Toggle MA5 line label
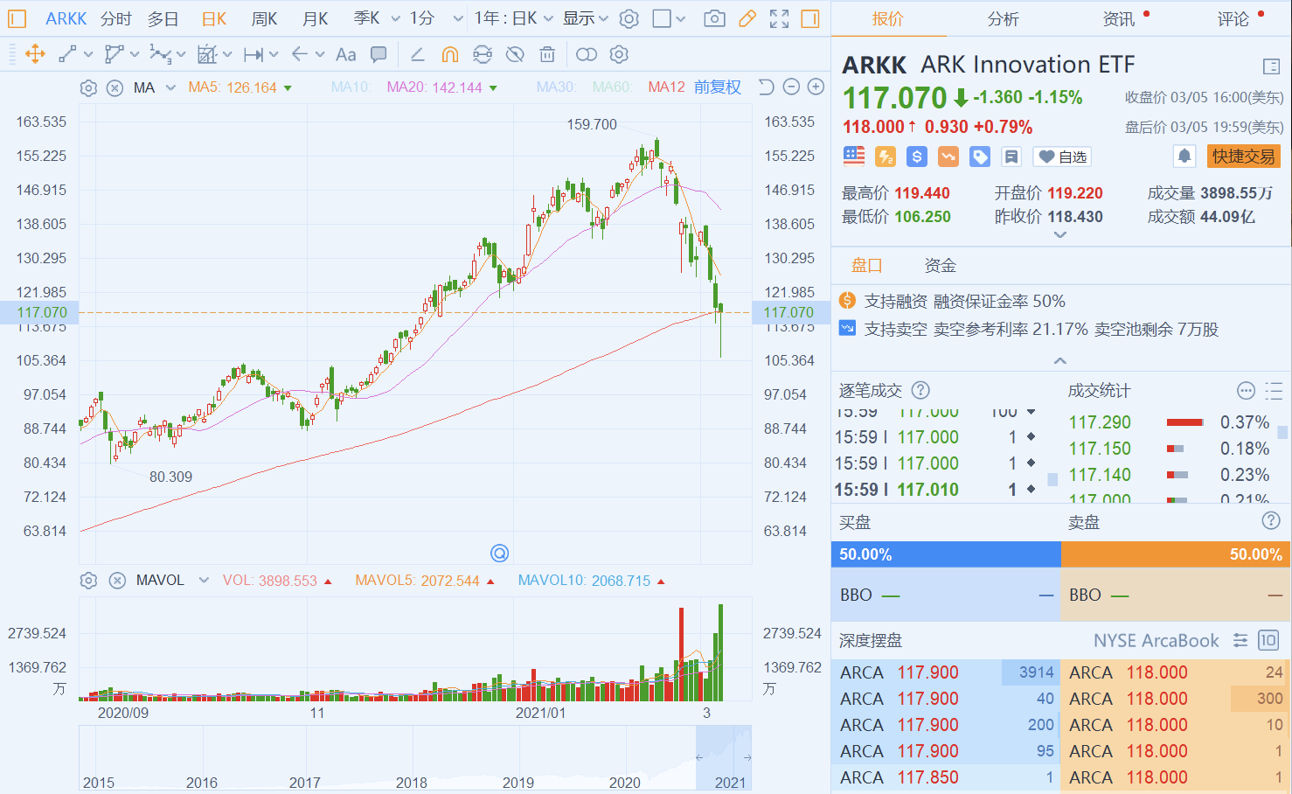The width and height of the screenshot is (1292, 794). point(233,87)
